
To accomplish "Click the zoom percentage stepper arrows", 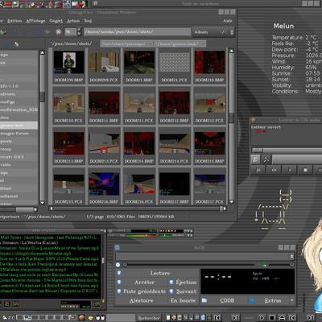I will pyautogui.click(x=79, y=32).
